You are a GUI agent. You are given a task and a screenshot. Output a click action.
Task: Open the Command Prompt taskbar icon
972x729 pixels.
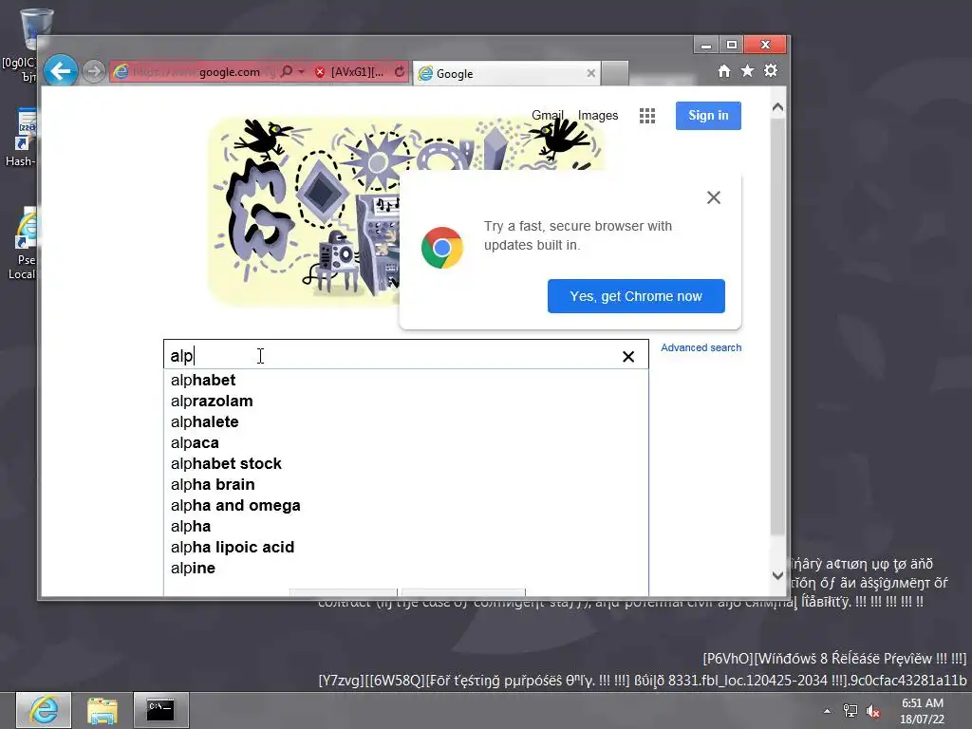coord(160,710)
